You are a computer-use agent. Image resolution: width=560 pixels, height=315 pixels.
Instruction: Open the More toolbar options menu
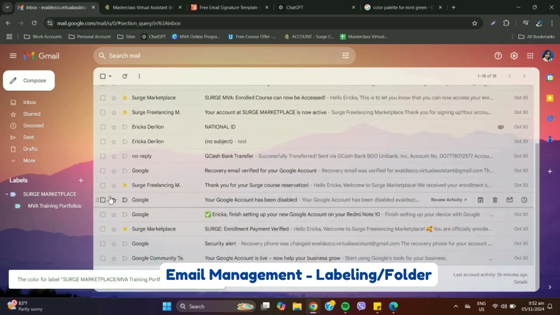[x=139, y=76]
